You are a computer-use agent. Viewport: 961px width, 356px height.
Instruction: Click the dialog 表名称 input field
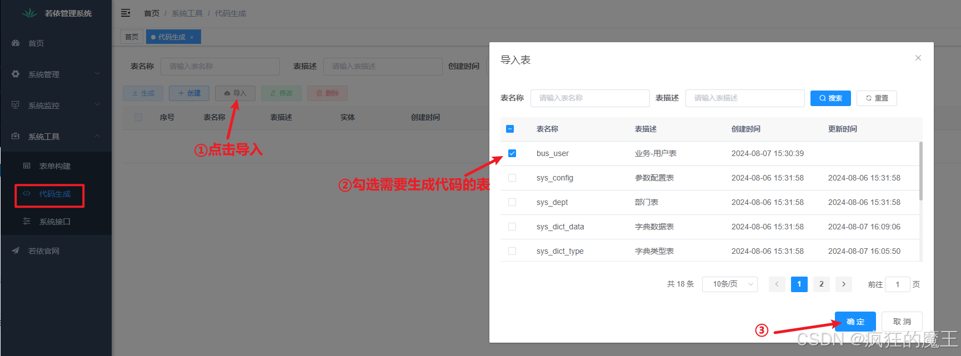point(590,98)
